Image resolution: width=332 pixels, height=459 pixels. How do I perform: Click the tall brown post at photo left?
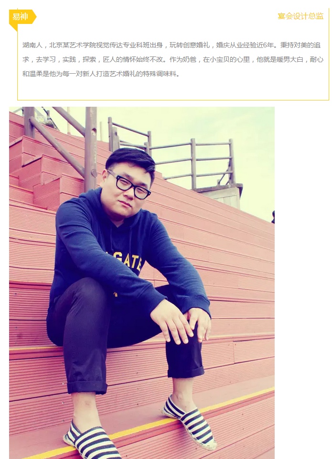[91, 149]
